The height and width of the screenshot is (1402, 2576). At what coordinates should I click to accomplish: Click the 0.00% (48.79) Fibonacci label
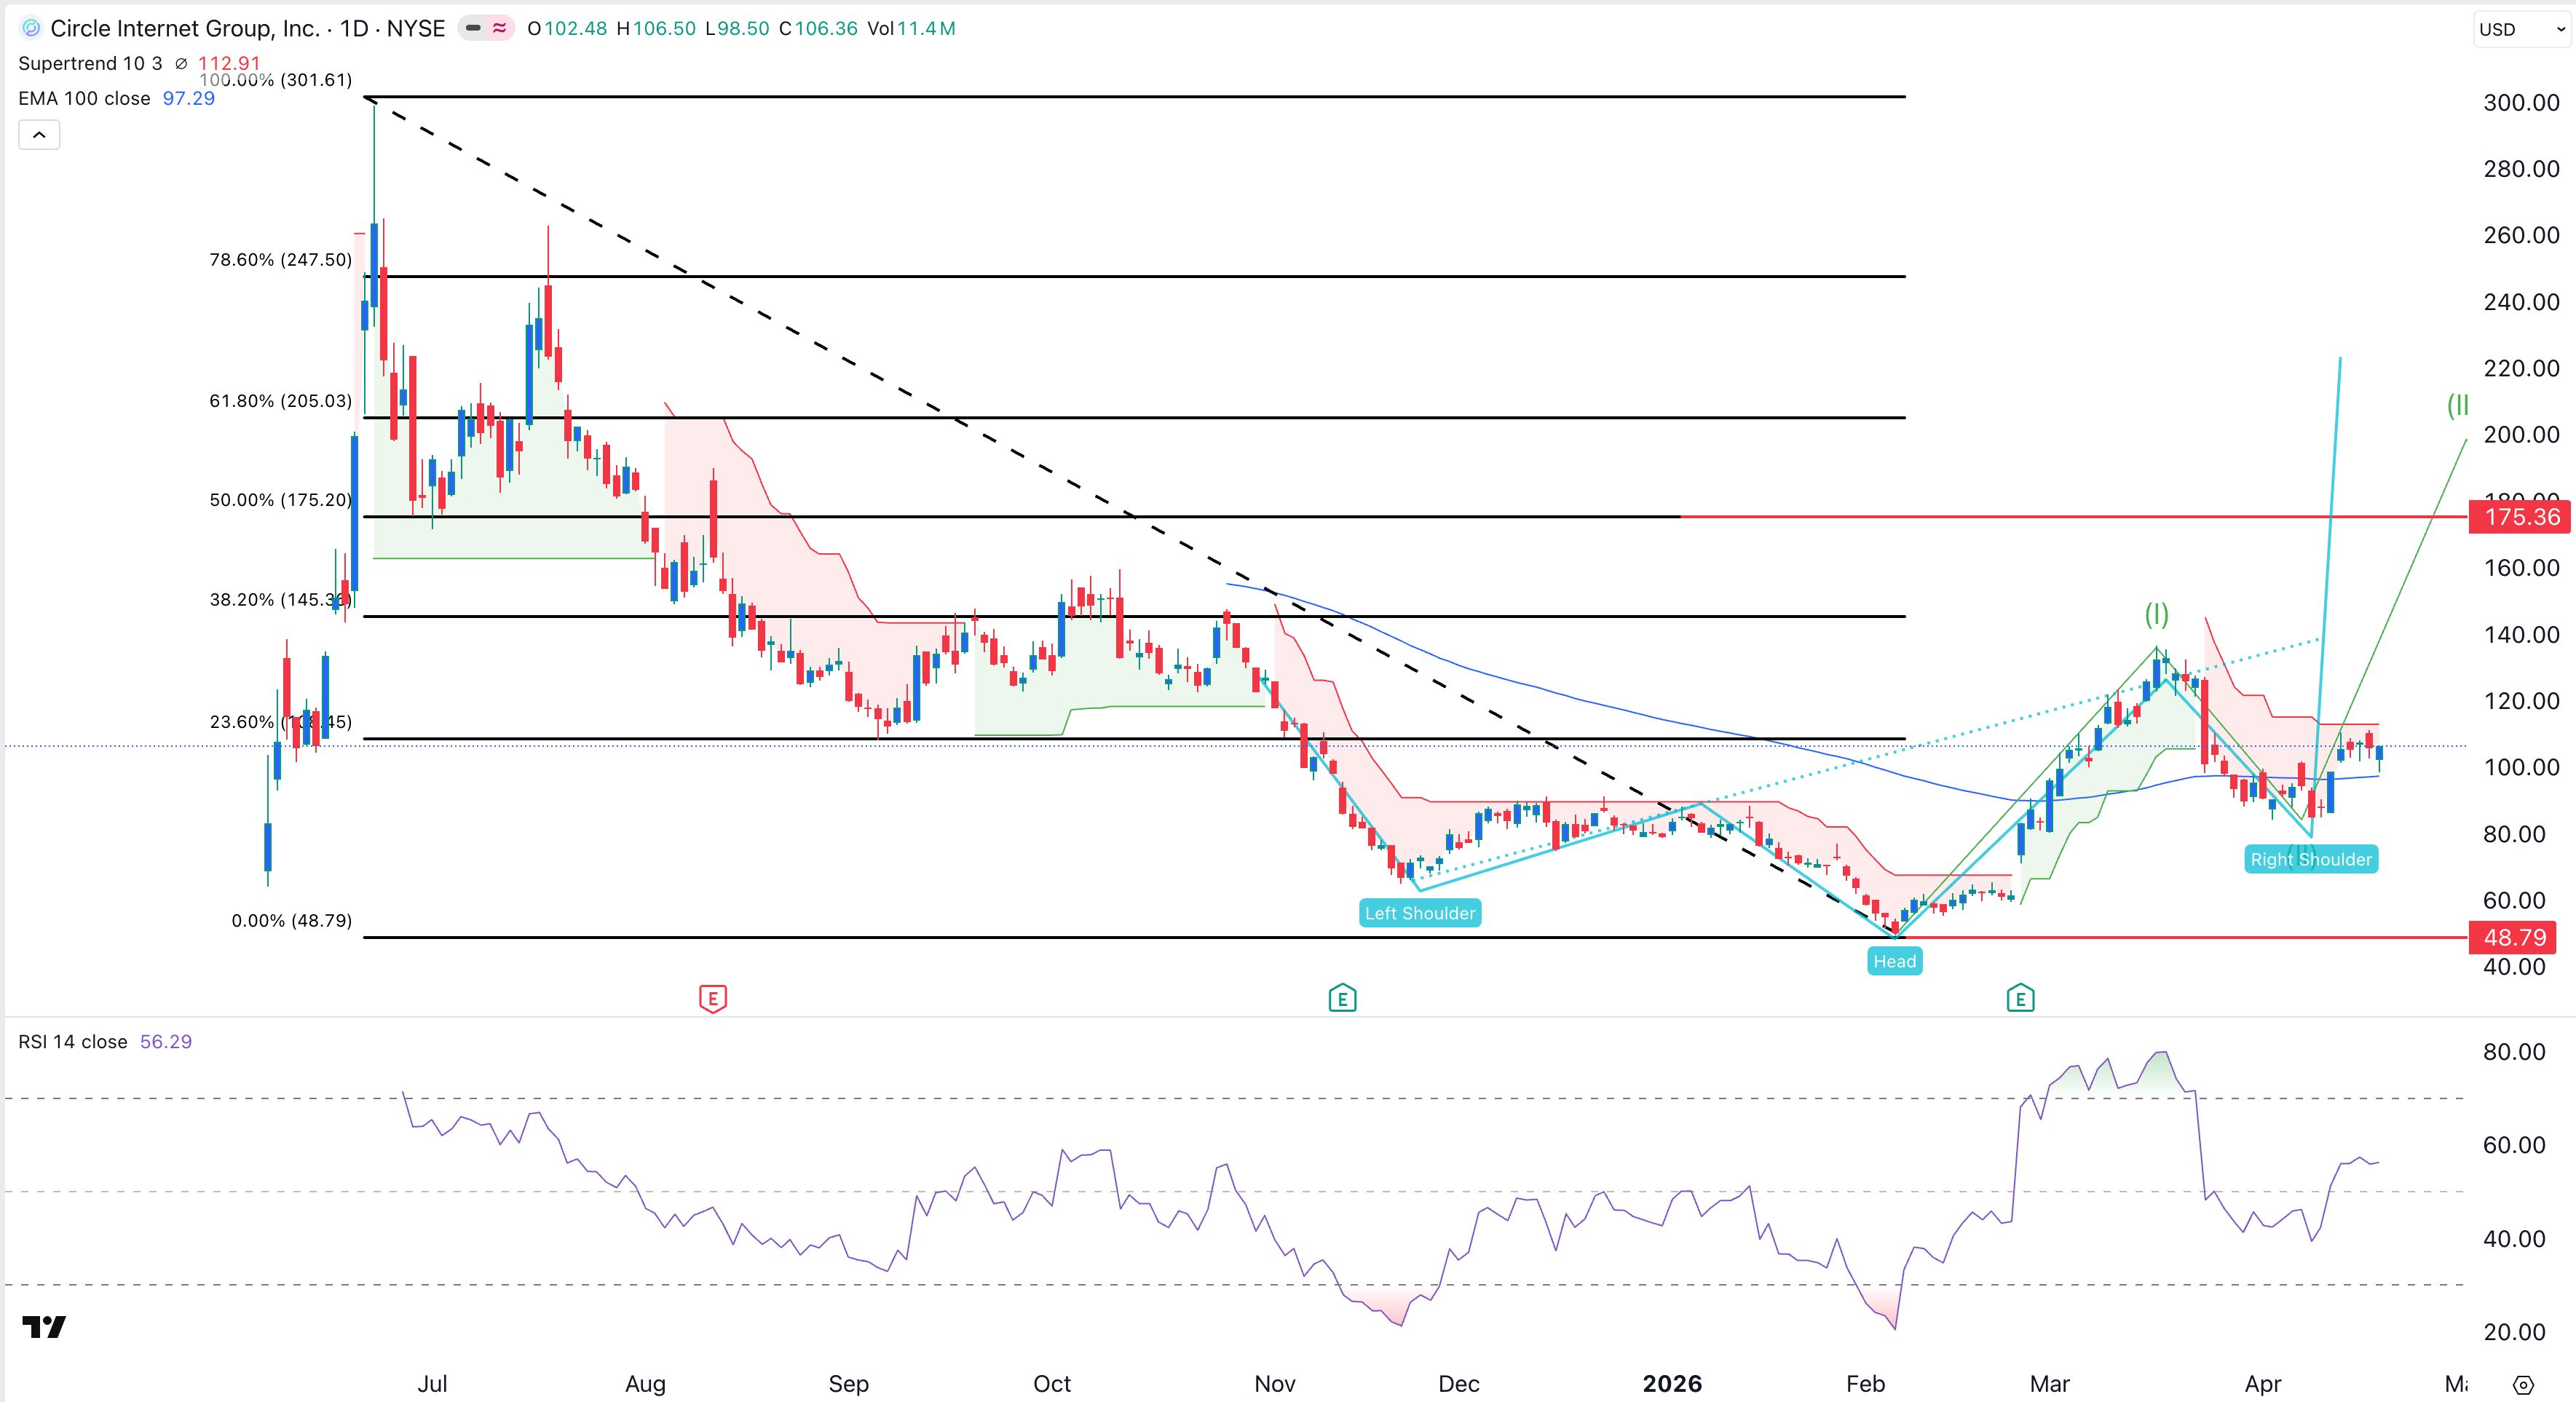[291, 921]
